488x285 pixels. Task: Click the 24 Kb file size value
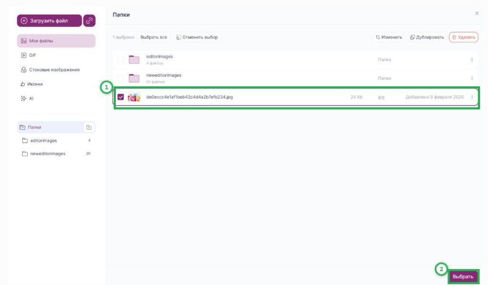(356, 97)
